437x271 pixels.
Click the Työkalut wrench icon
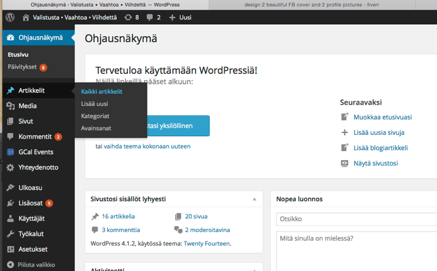[x=10, y=234]
